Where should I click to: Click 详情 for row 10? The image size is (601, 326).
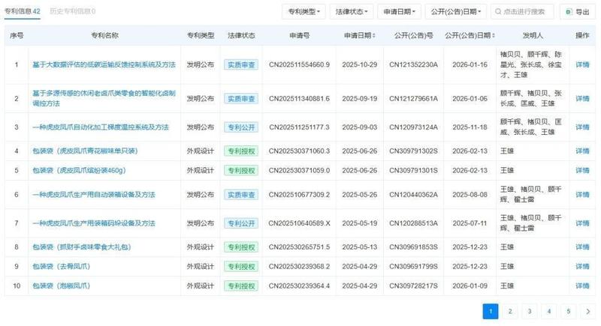582,286
